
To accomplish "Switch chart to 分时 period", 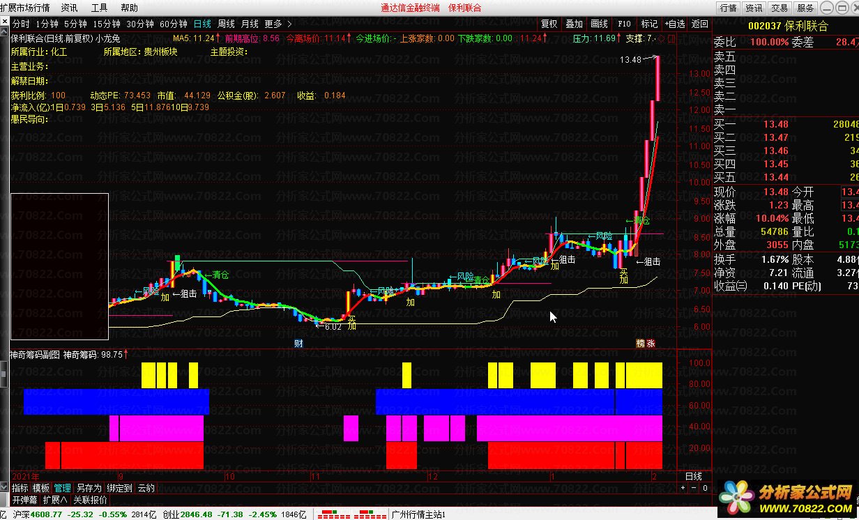I will tap(21, 24).
